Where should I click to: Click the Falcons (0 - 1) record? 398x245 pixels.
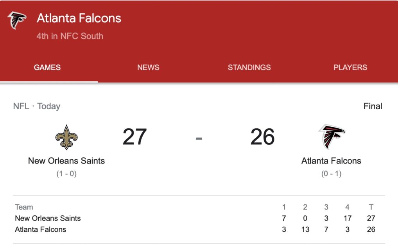[332, 174]
